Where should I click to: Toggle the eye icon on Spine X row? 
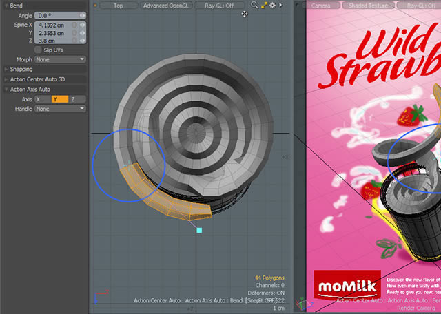pyautogui.click(x=82, y=25)
